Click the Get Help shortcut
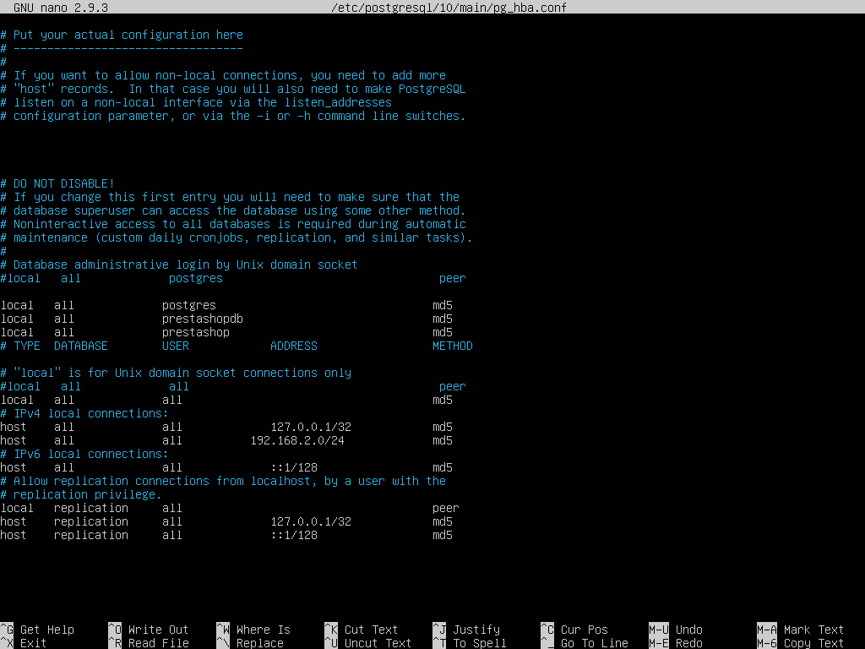This screenshot has width=865, height=649. (x=46, y=630)
